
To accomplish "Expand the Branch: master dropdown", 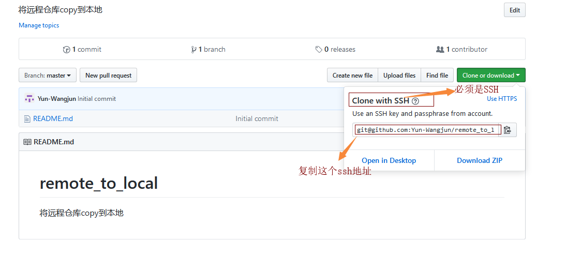I will click(x=48, y=76).
